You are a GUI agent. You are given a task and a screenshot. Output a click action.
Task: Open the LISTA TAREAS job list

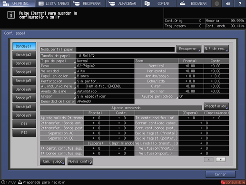[53, 3]
